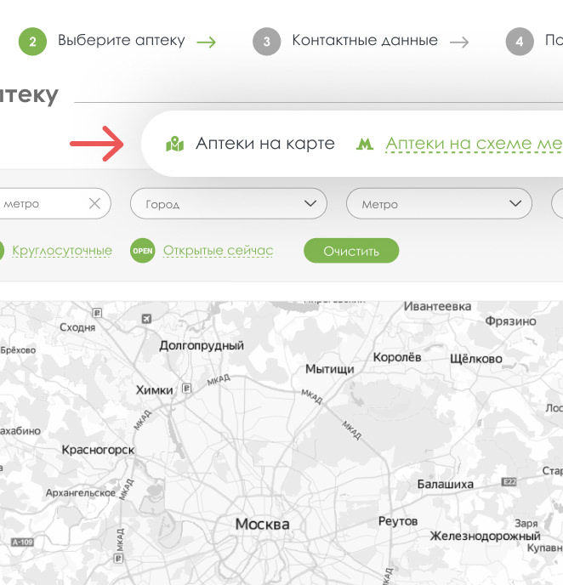Select the grey step 4 circle
This screenshot has width=563, height=585.
coord(519,41)
